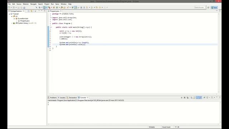Image resolution: width=229 pixels, height=129 pixels.
Task: Click the Next Annotation arrow icon
Action: [87, 8]
